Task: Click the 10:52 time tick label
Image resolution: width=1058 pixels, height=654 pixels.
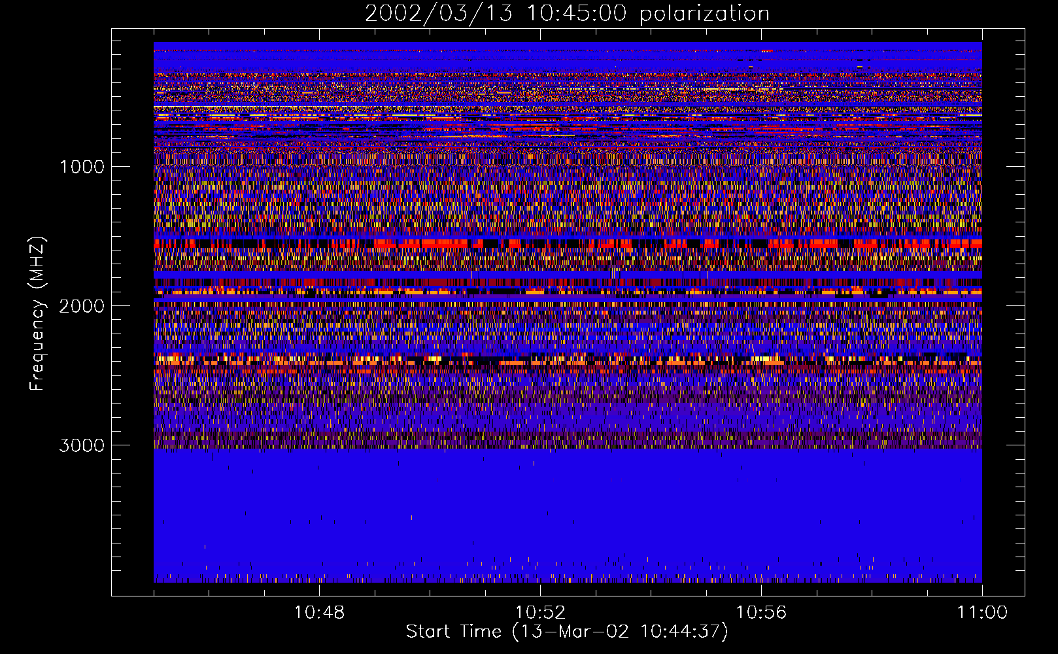Action: (540, 613)
